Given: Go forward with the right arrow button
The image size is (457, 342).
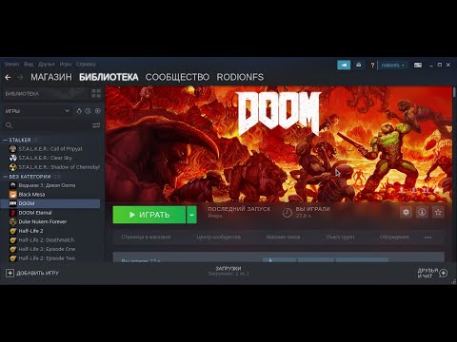Looking at the screenshot, I should click(20, 77).
